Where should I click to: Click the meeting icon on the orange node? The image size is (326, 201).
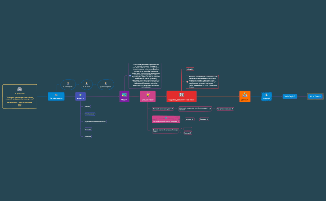tap(245, 95)
